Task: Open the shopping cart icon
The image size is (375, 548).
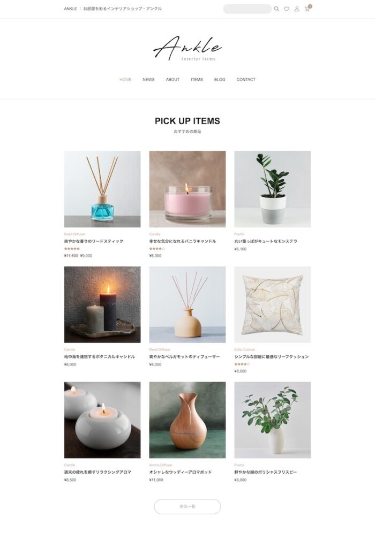Action: [x=307, y=9]
